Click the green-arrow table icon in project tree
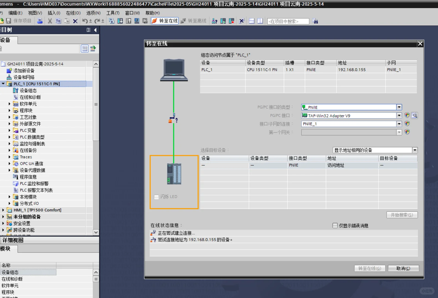The image size is (438, 298). 93,49
